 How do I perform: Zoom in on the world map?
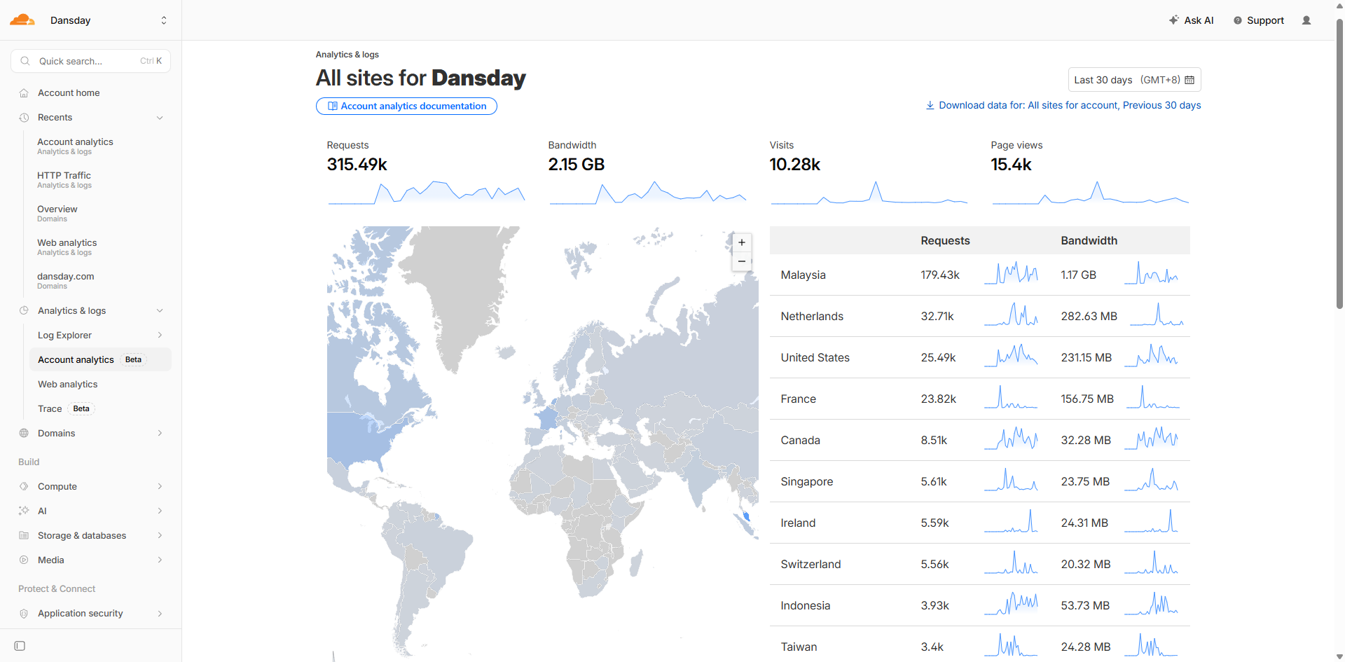pos(742,242)
